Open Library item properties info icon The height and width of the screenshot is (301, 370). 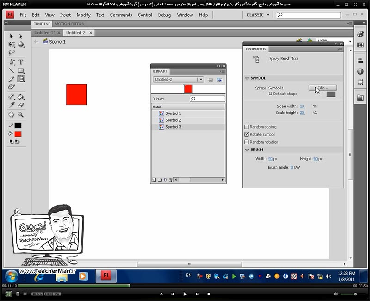(166, 180)
